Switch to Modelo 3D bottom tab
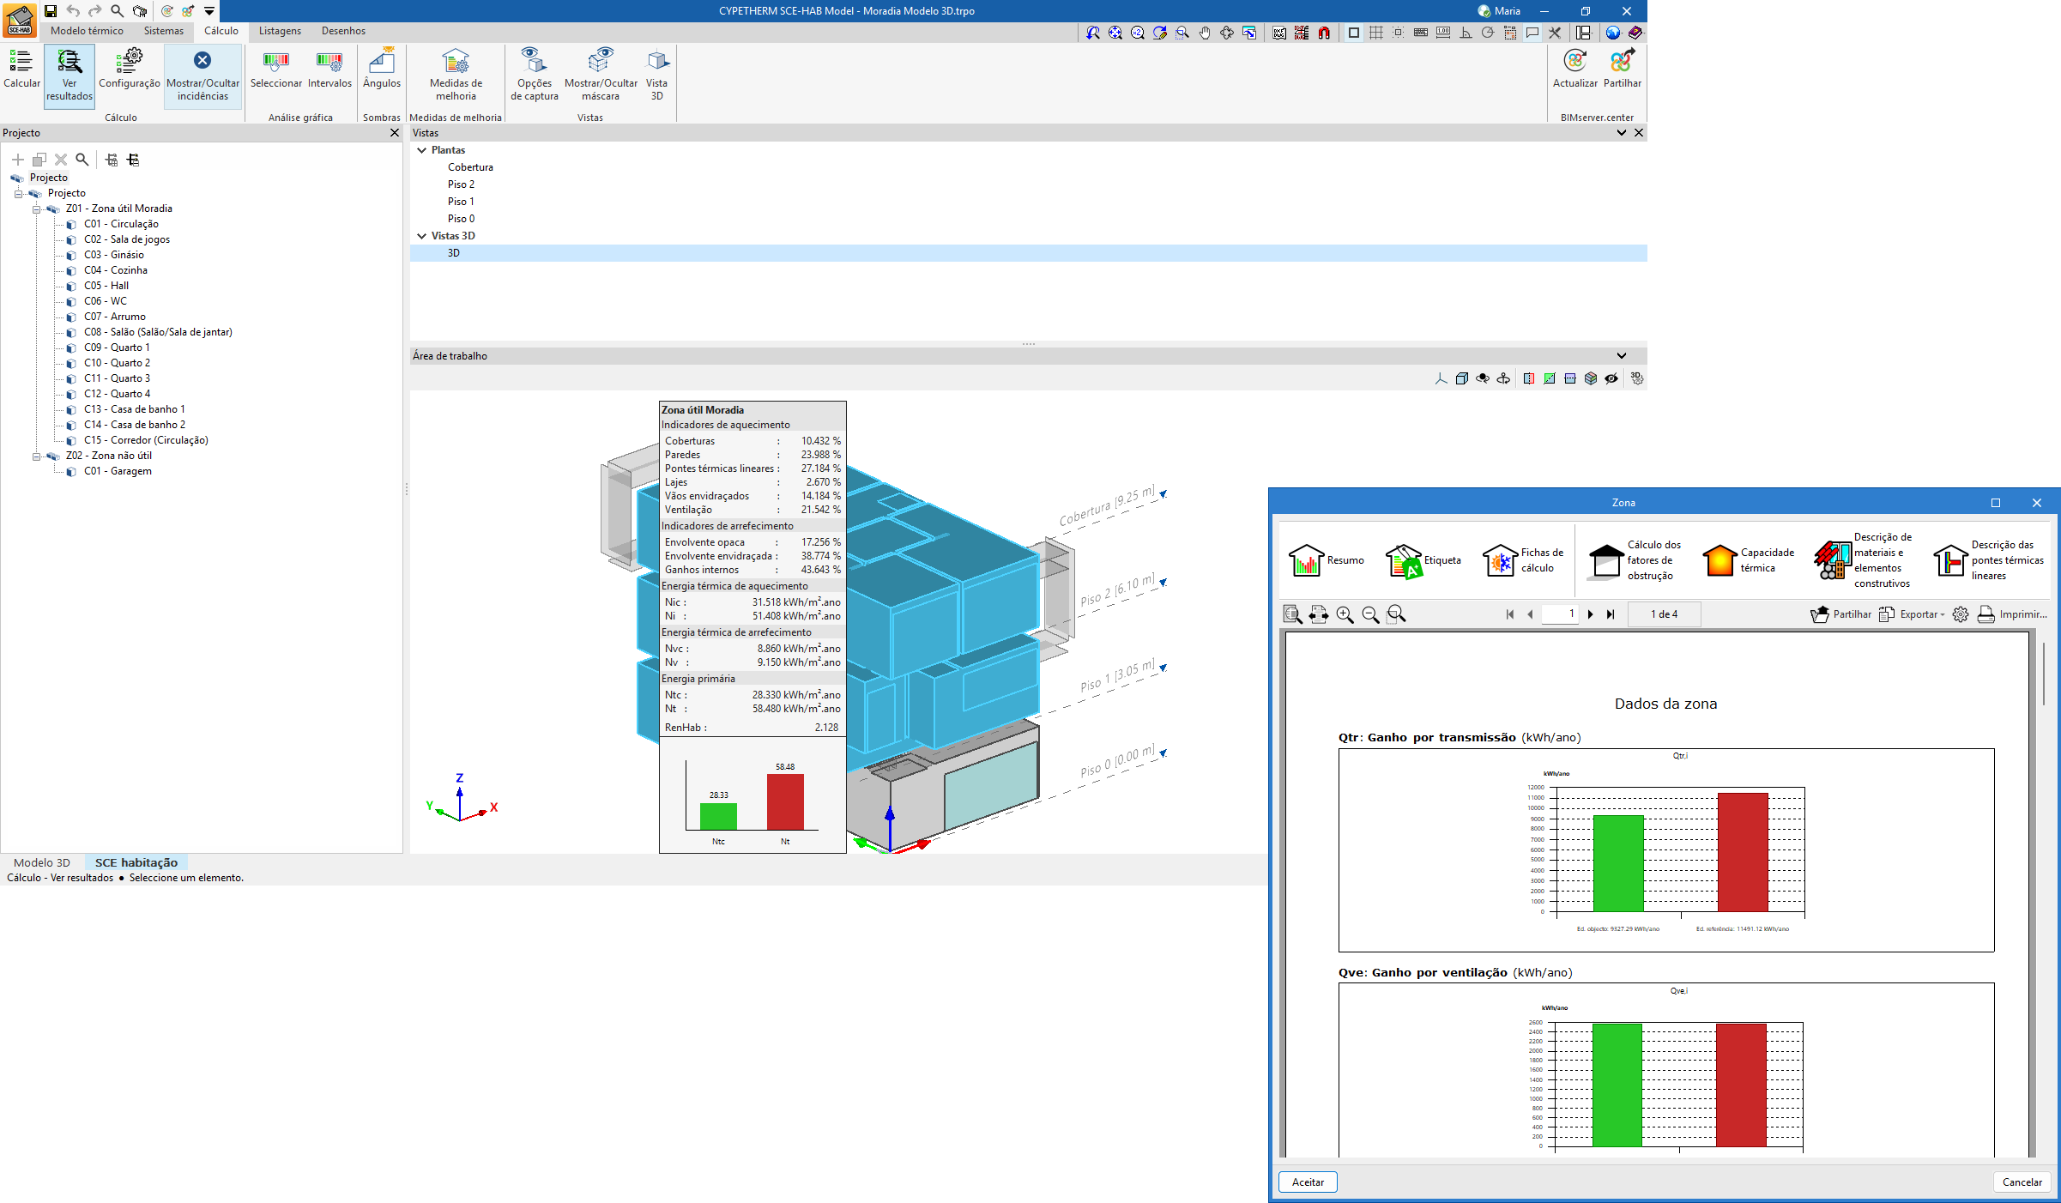Viewport: 2061px width, 1203px height. (42, 862)
